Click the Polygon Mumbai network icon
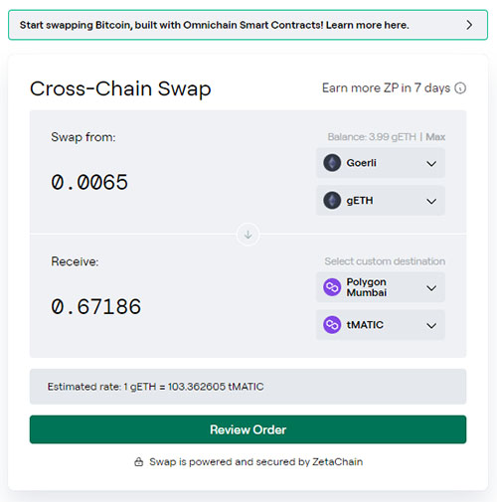497x502 pixels. [x=332, y=287]
